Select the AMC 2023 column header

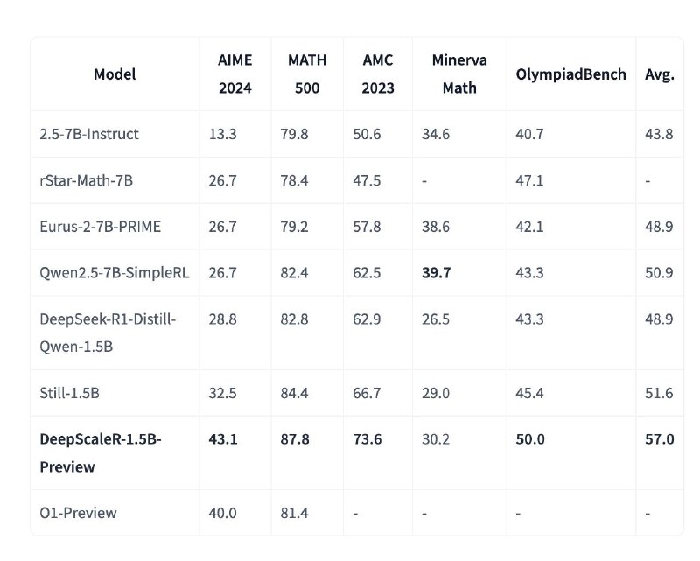(378, 74)
